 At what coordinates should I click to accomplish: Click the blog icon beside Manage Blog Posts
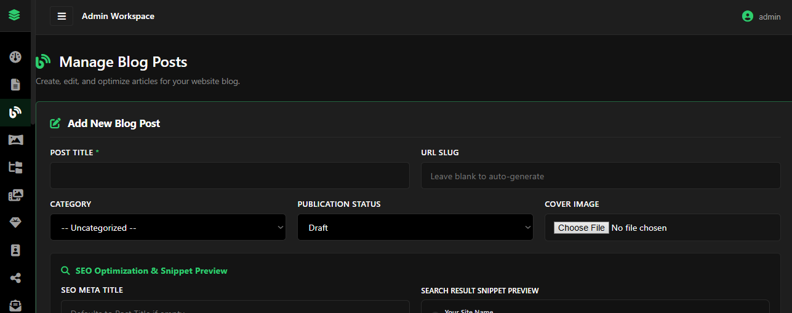point(42,62)
